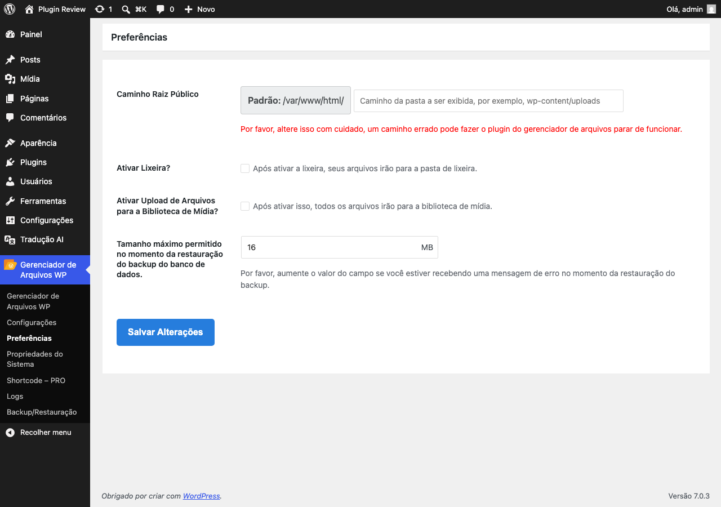Open the Painel menu item

tap(45, 34)
